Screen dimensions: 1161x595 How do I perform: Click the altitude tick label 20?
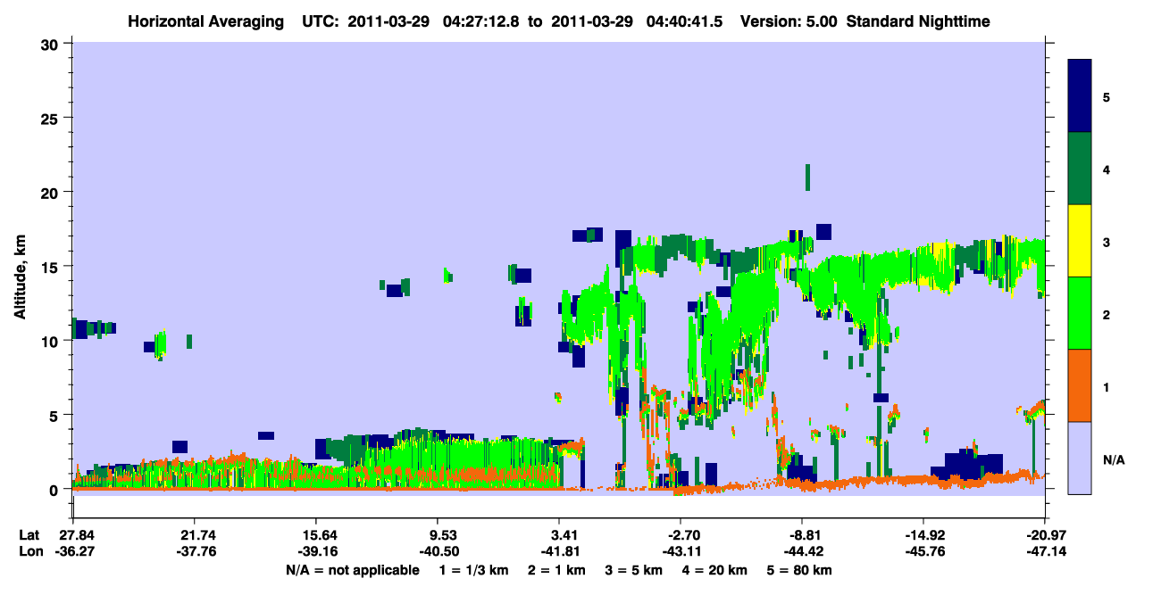coord(52,192)
